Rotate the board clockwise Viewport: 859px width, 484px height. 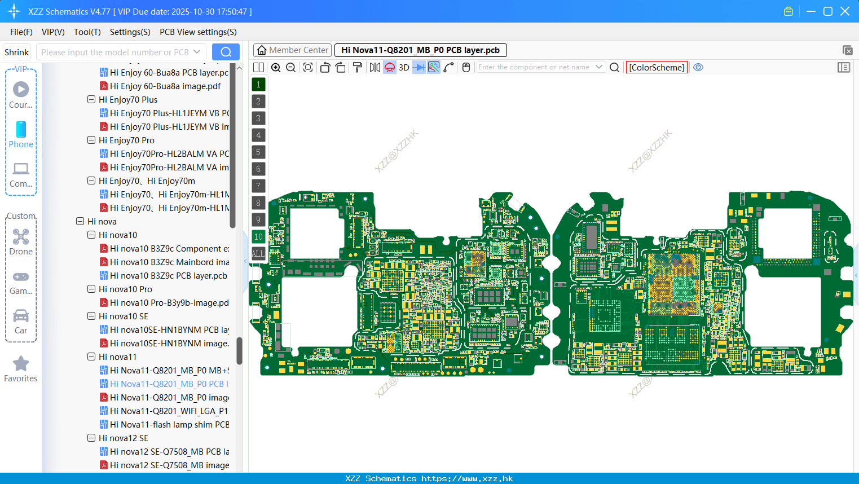(341, 67)
